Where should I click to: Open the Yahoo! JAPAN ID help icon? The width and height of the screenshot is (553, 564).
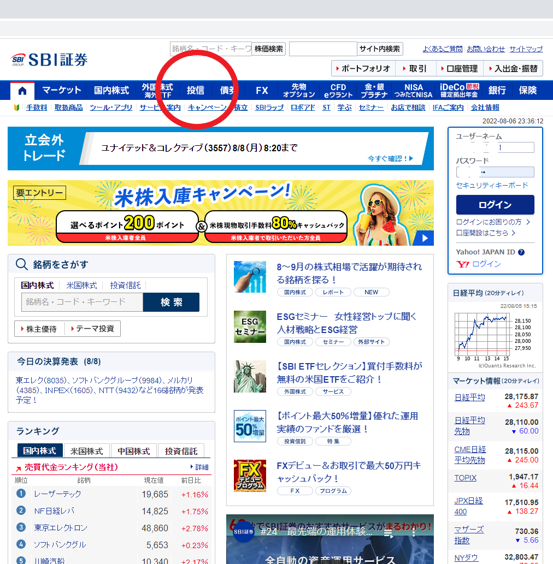[x=521, y=252]
